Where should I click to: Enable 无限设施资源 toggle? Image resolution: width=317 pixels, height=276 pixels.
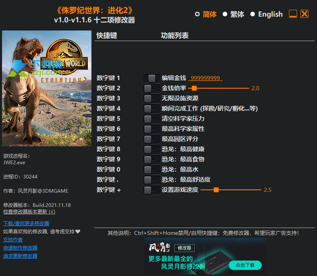click(152, 99)
